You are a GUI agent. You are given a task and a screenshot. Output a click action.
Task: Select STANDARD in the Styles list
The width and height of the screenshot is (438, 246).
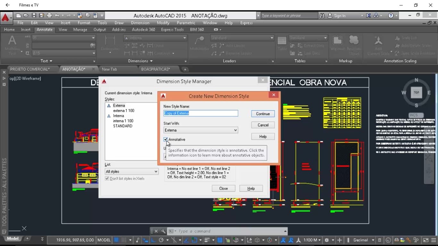pos(122,126)
